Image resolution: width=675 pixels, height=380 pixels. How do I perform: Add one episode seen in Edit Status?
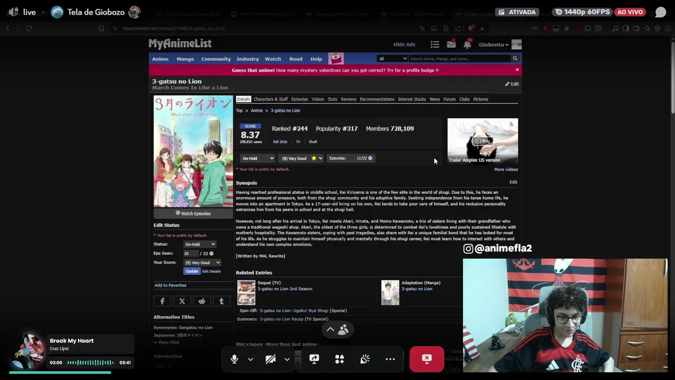point(211,253)
